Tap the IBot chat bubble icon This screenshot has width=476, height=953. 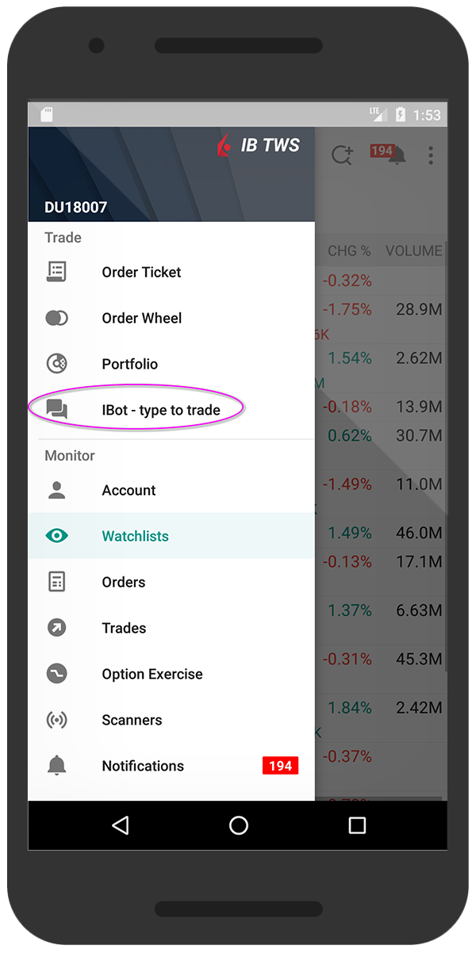point(56,409)
